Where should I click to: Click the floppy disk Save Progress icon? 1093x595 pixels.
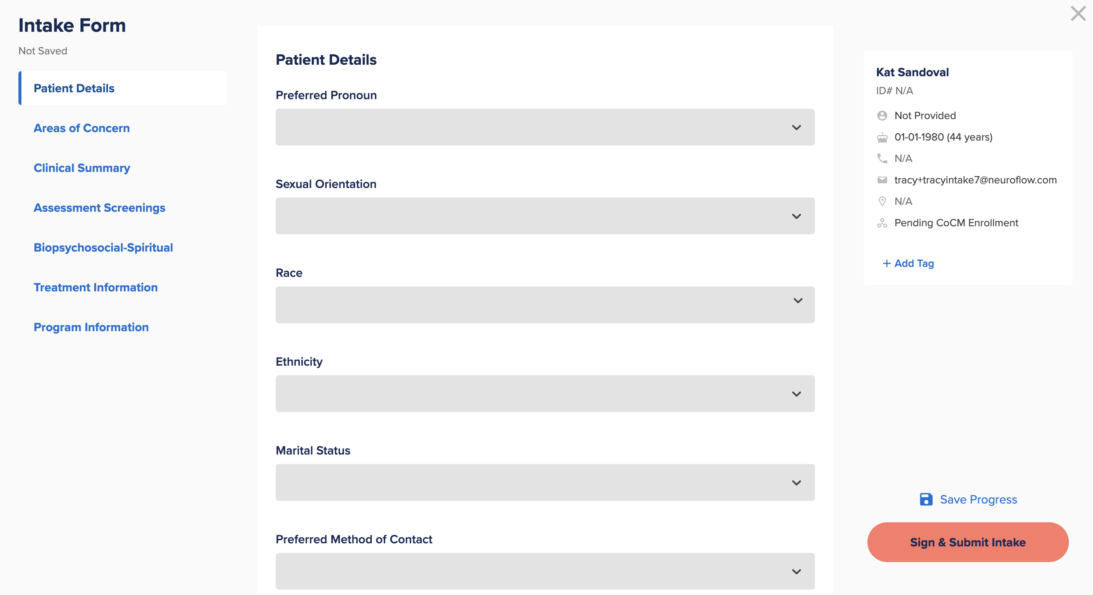(x=926, y=499)
